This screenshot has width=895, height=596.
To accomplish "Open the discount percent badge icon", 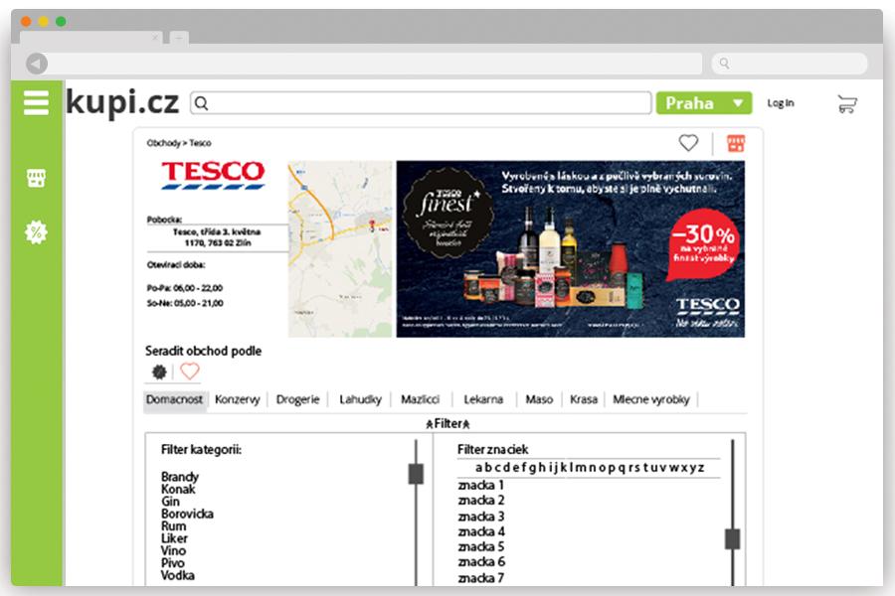I will coord(36,232).
